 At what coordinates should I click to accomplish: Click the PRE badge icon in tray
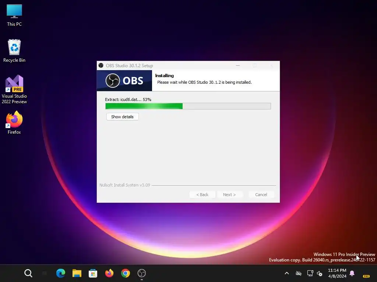click(366, 276)
